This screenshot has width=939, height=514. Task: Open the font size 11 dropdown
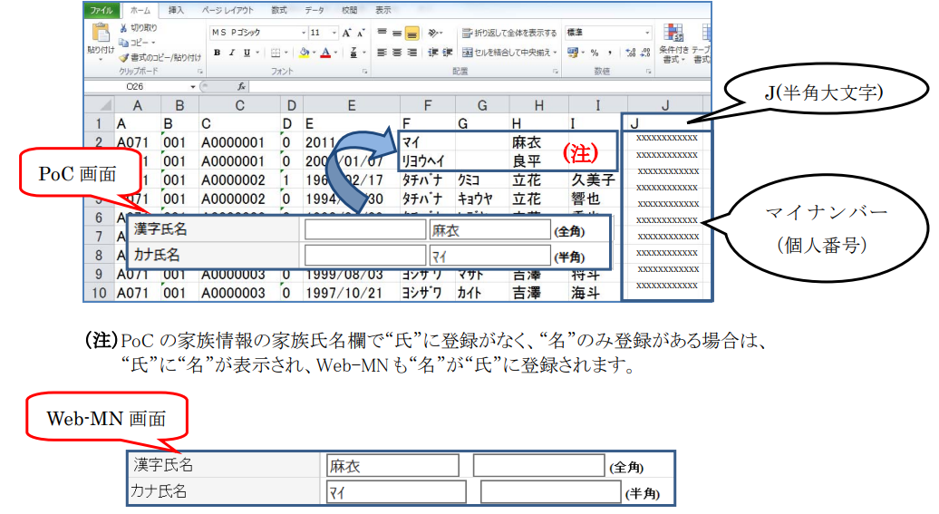[x=334, y=33]
